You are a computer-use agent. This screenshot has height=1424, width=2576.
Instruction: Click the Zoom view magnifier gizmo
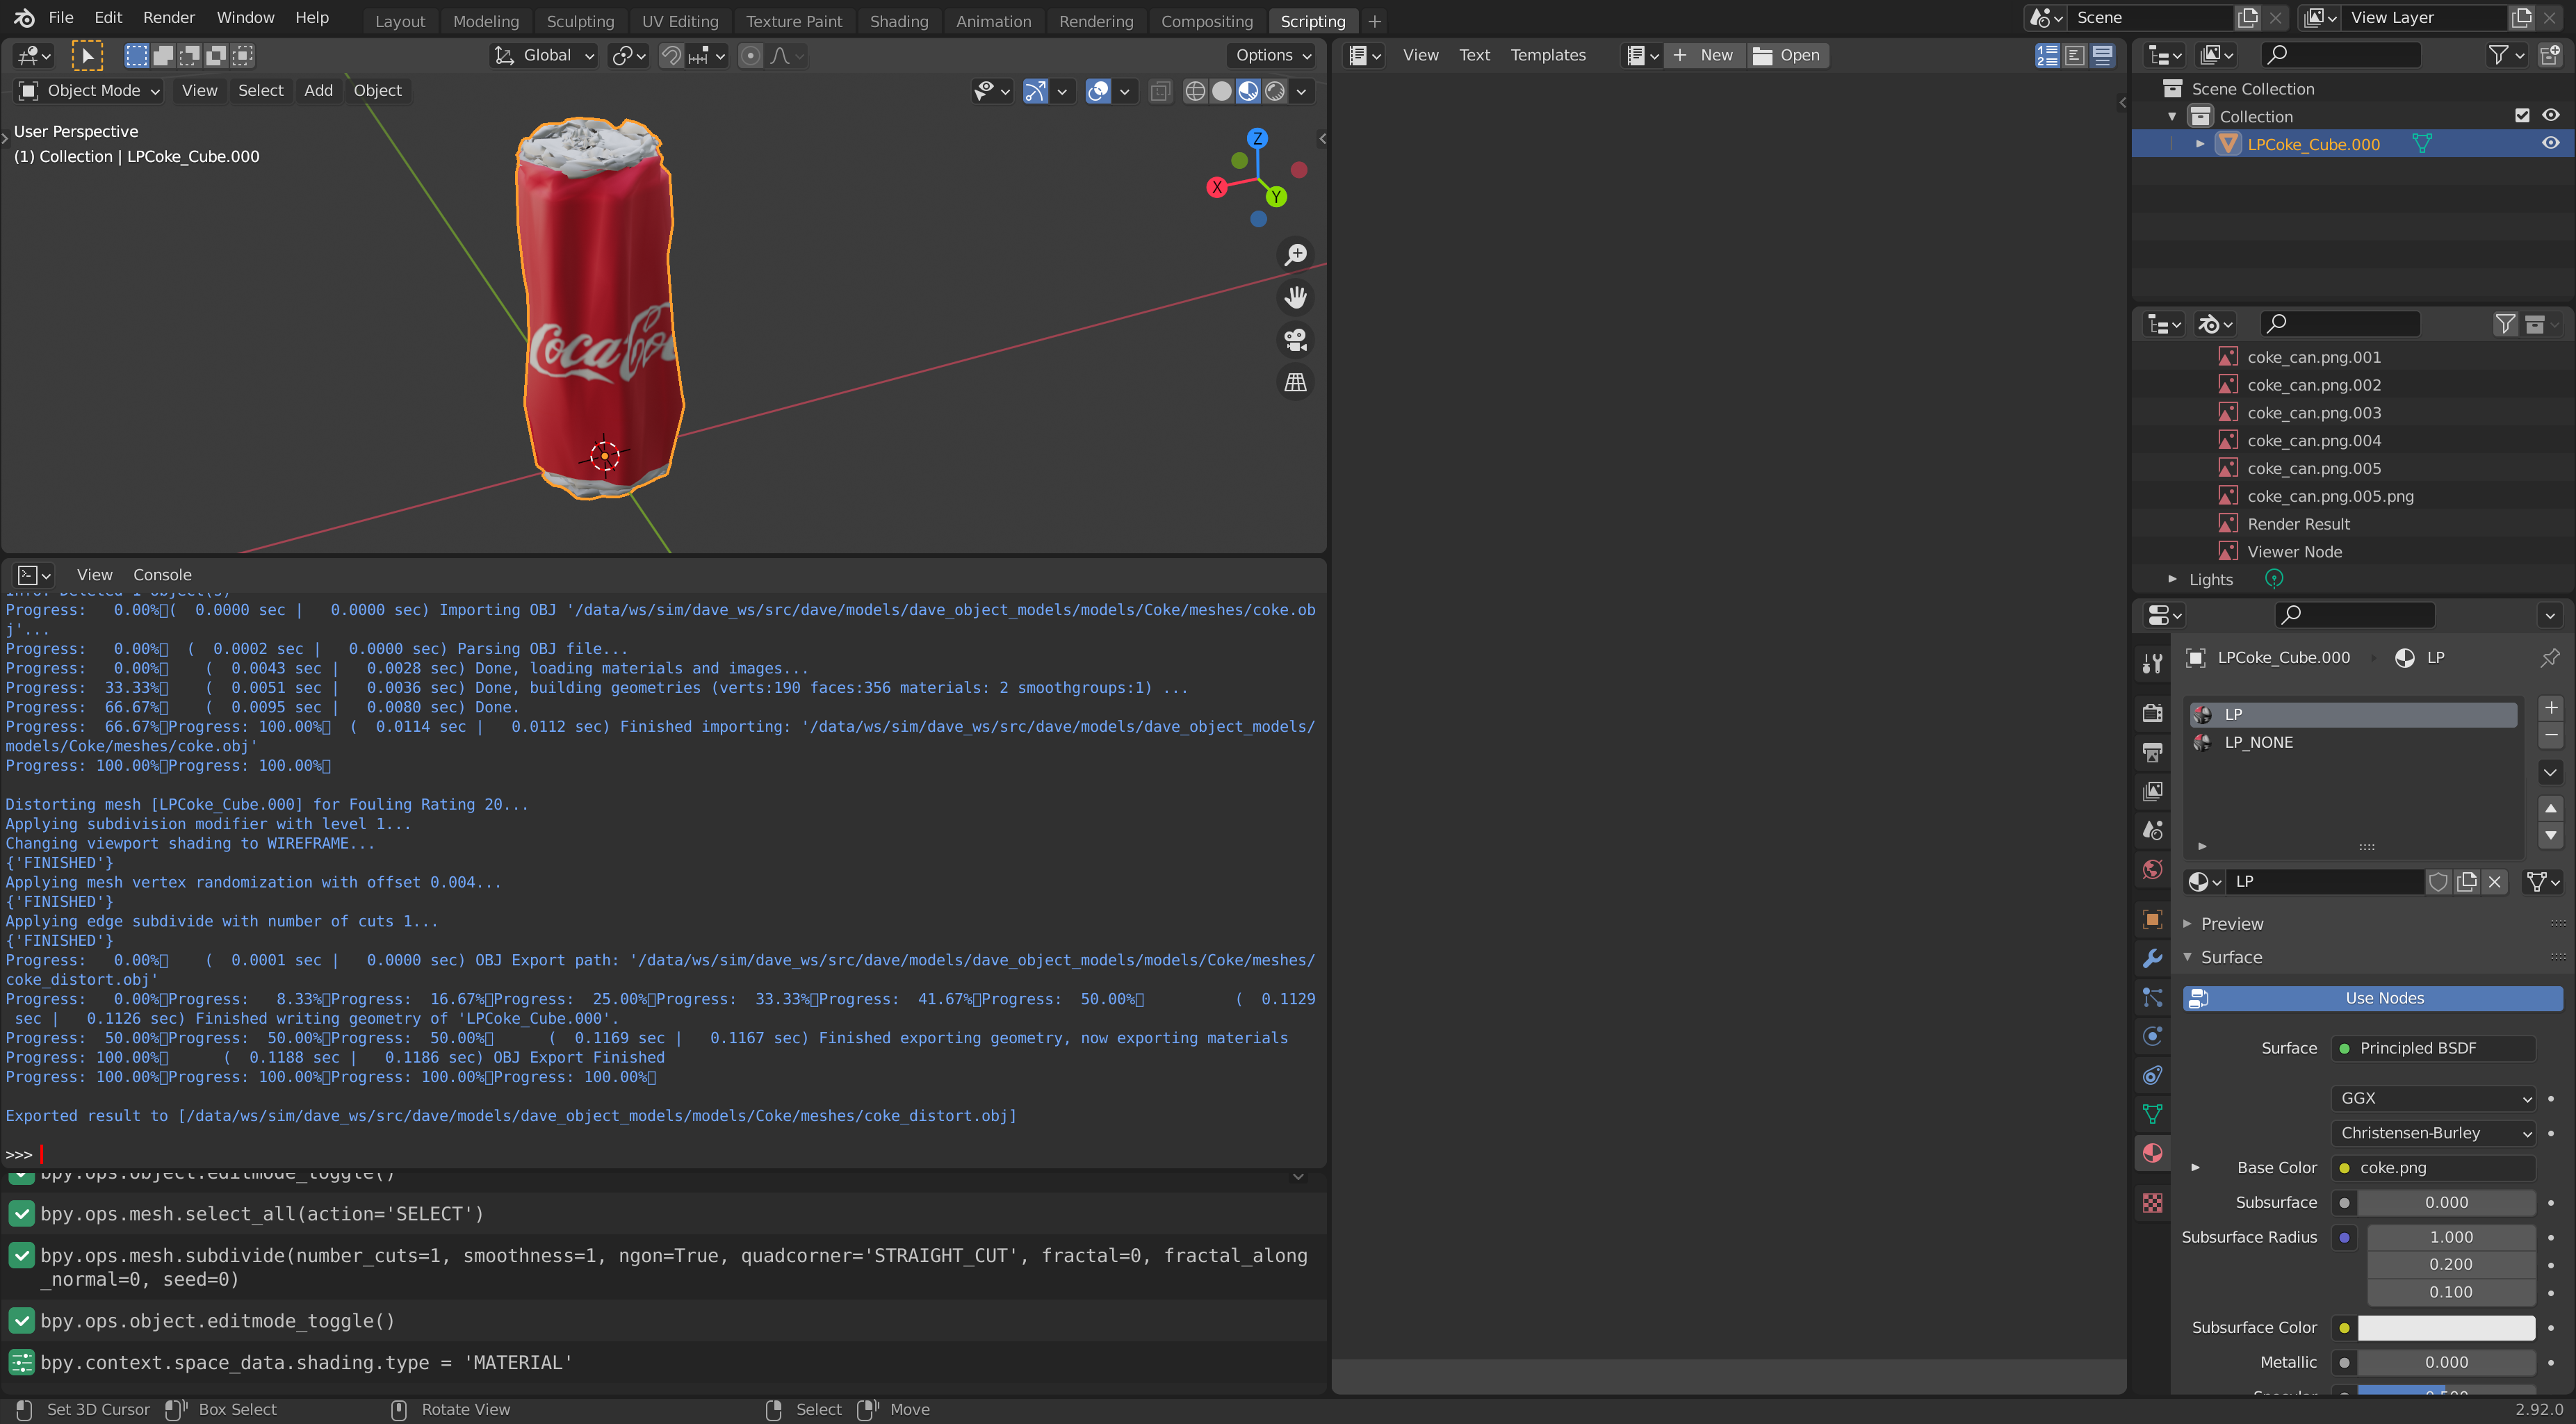click(x=1296, y=254)
